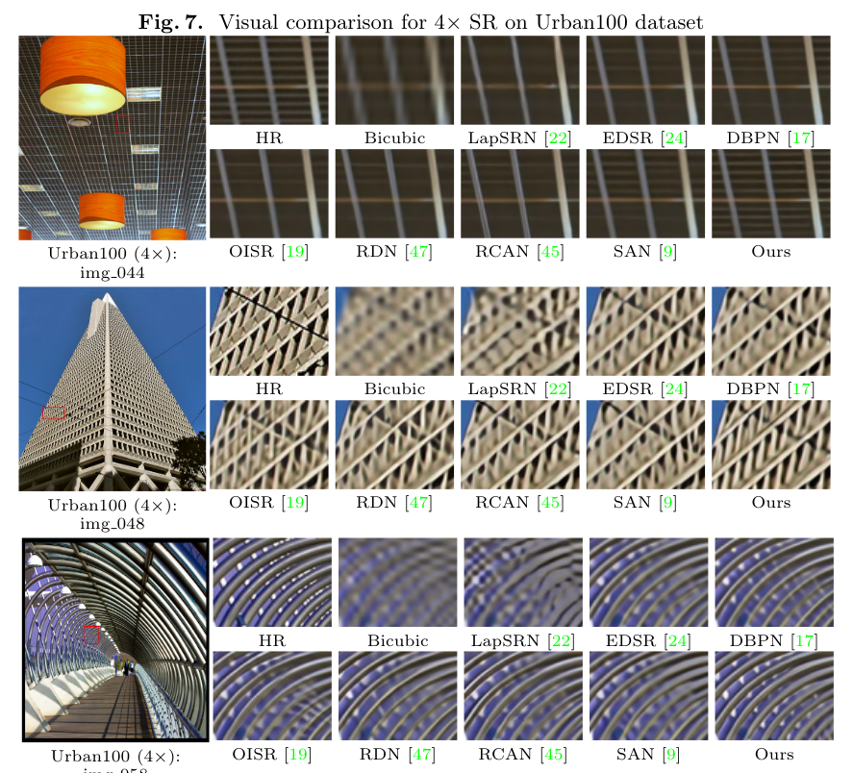Click the 'Fig. 7.' caption label
Screen dimensions: 853x773
[x=171, y=22]
